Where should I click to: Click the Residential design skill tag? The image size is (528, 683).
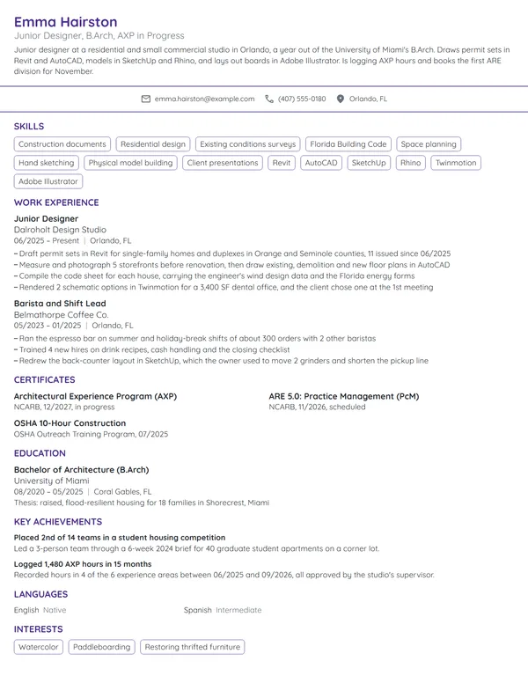point(153,144)
